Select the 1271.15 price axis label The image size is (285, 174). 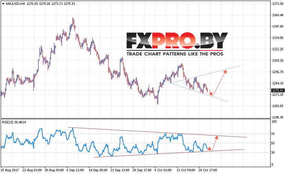pos(278,94)
